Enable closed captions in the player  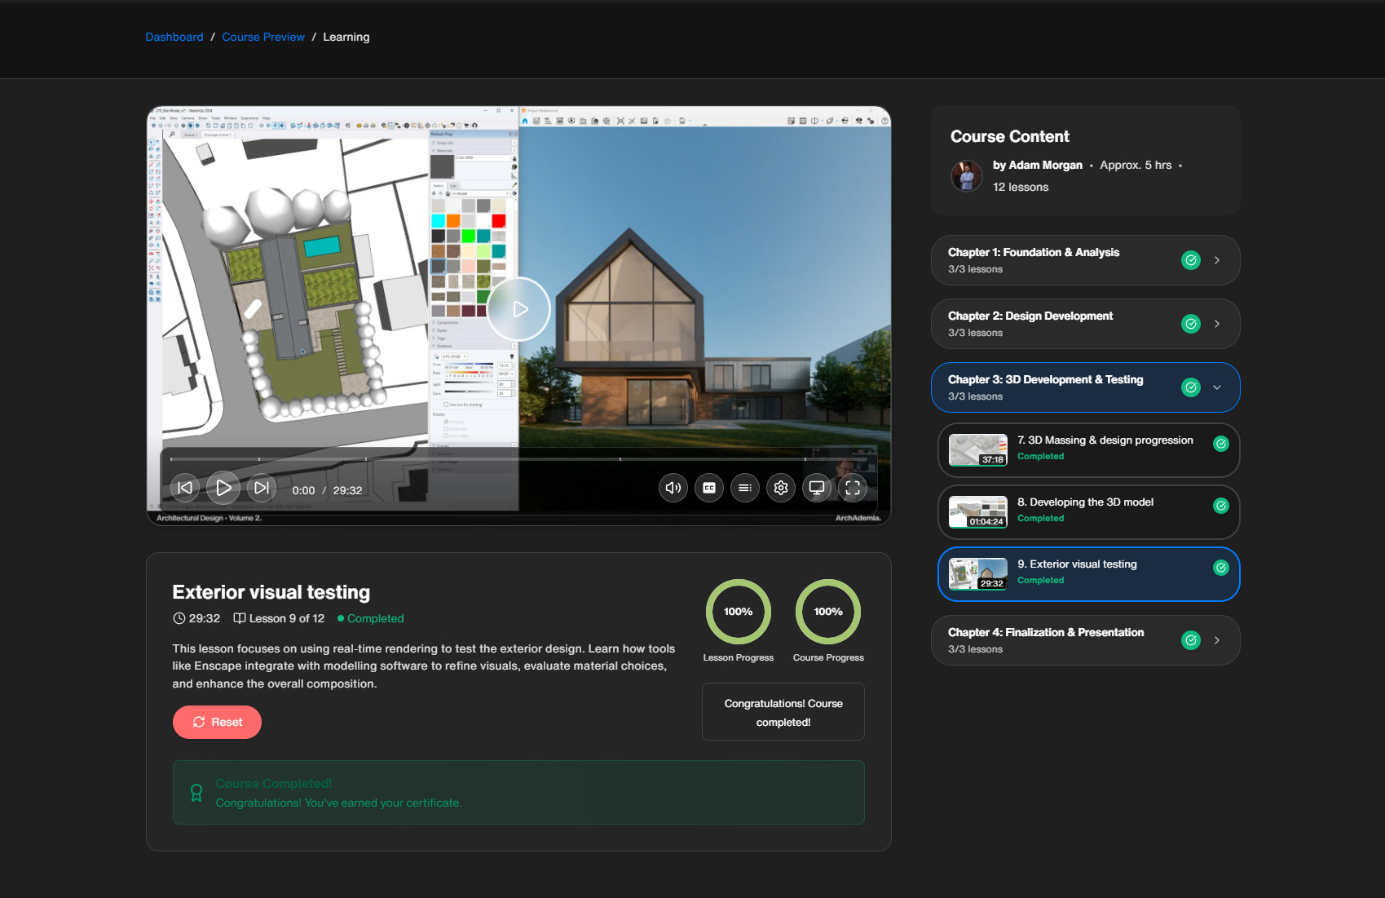coord(708,487)
